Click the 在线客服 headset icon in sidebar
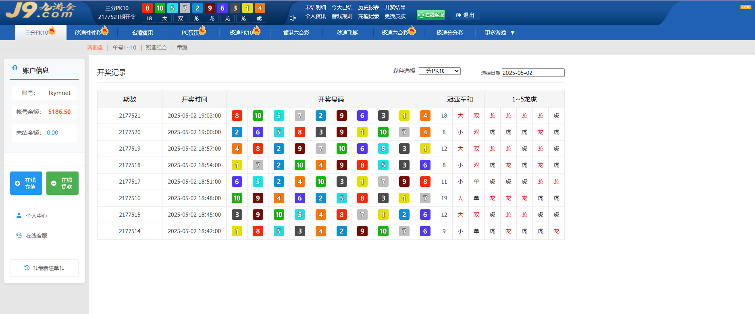 point(19,235)
